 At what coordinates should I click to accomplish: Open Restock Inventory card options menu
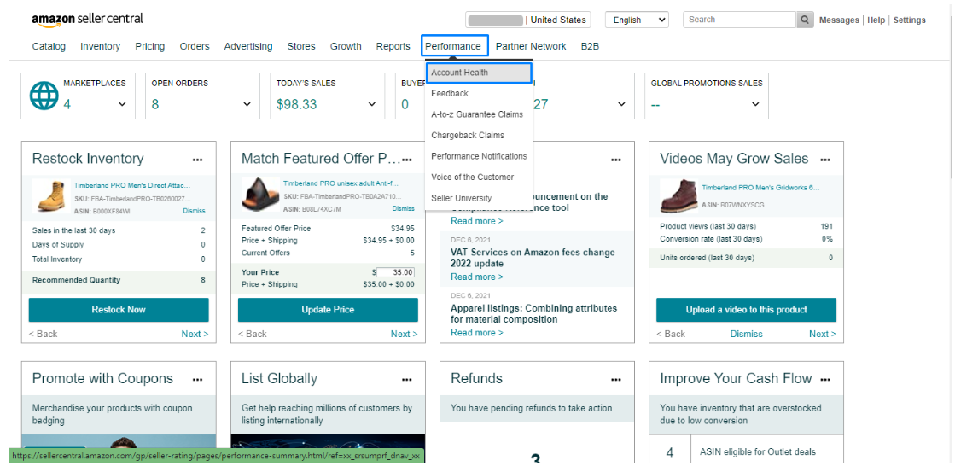point(198,160)
